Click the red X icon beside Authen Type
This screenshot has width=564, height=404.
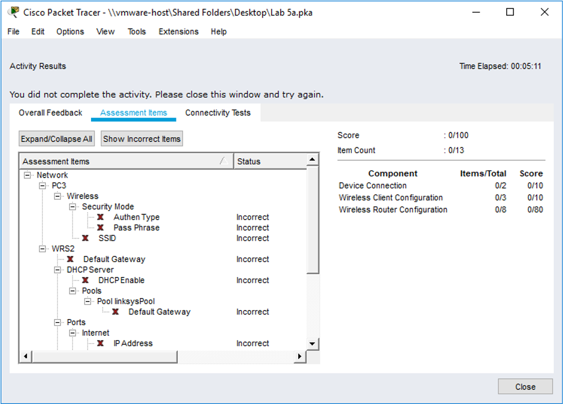(100, 217)
